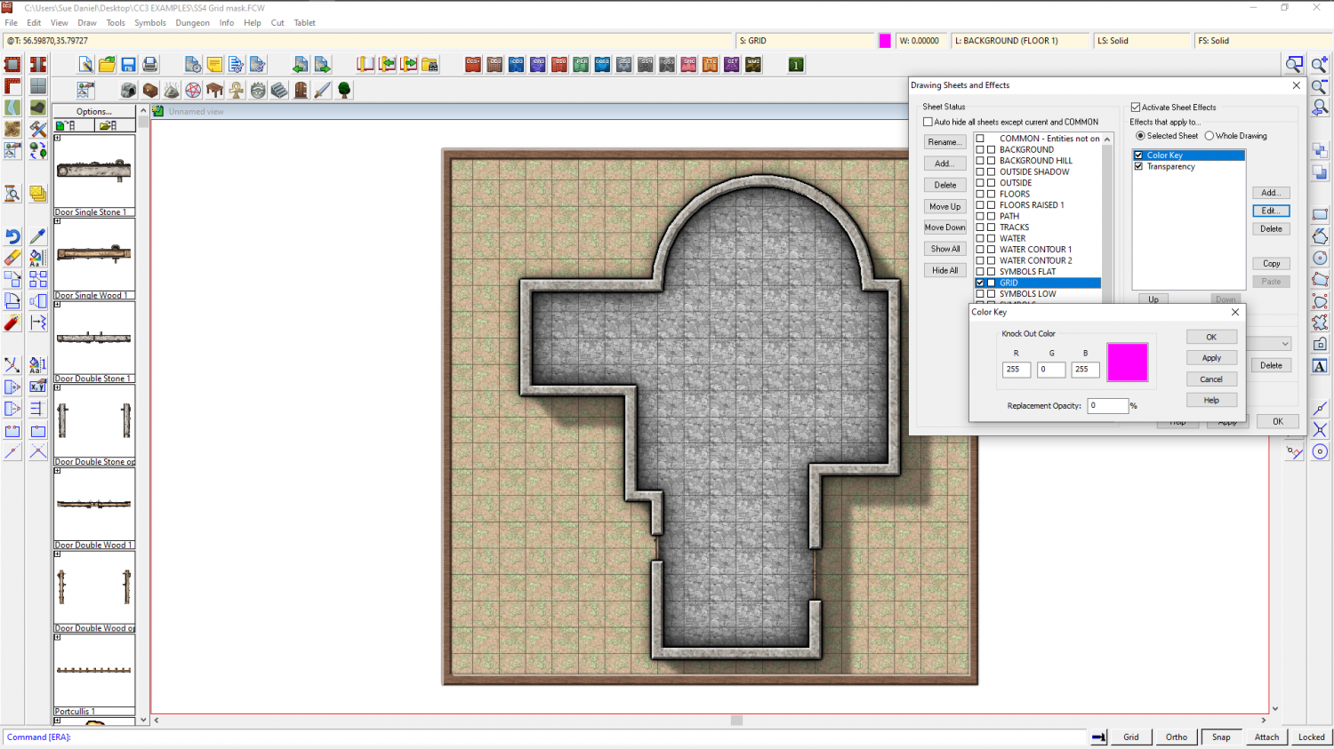Viewport: 1334px width, 749px height.
Task: Open the Tablet menu
Action: (x=305, y=23)
